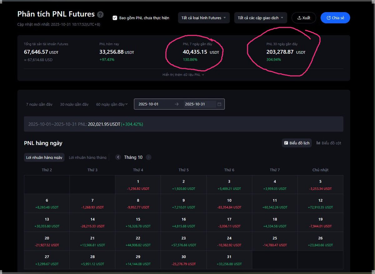
Task: Open the calendar icon in date range
Action: point(219,104)
